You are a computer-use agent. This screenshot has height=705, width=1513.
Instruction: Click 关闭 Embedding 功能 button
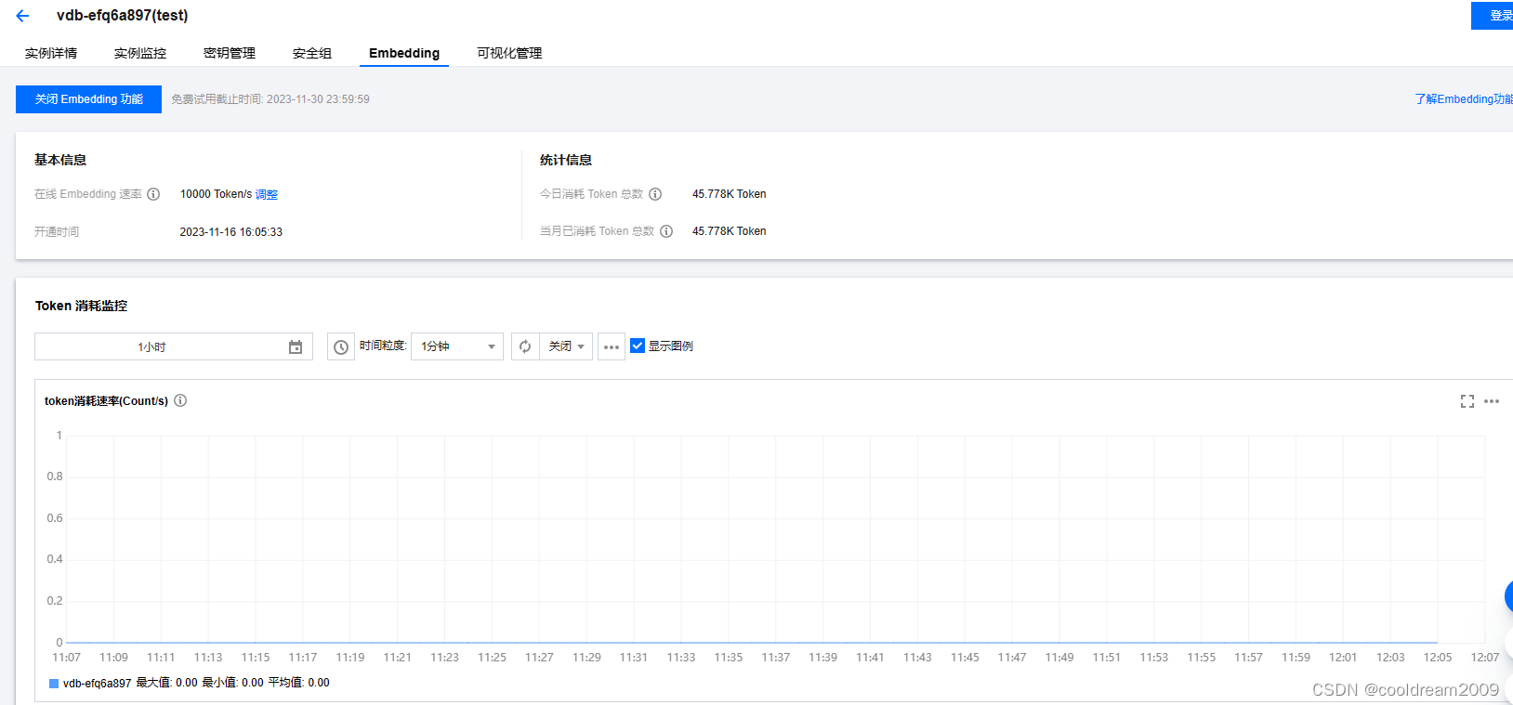(88, 99)
